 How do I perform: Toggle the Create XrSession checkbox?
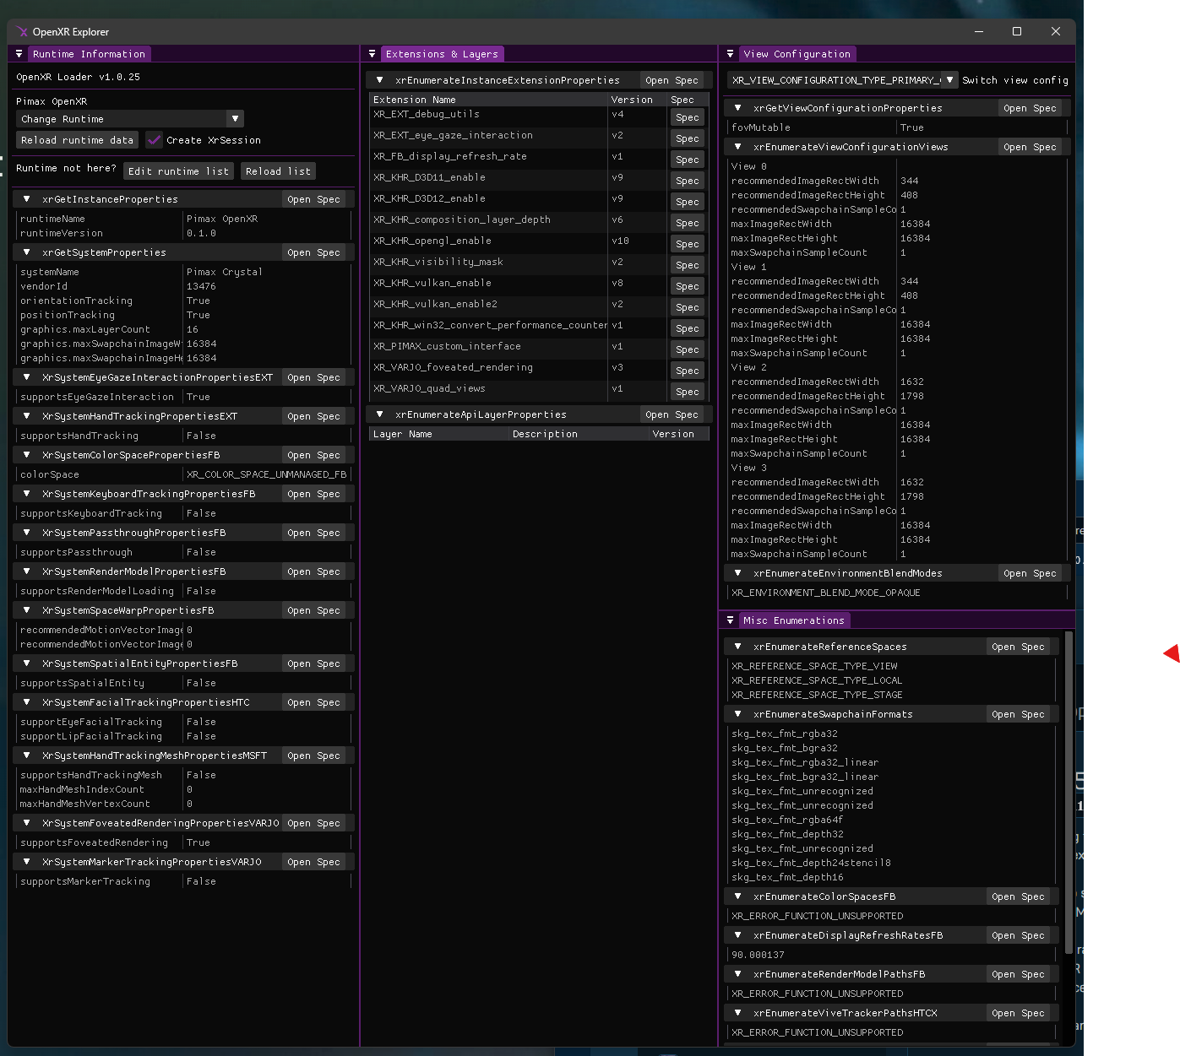(154, 140)
